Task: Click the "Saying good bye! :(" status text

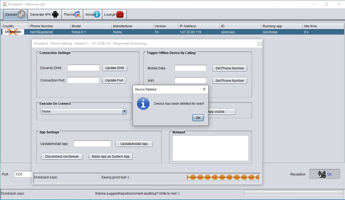Action: [x=115, y=177]
